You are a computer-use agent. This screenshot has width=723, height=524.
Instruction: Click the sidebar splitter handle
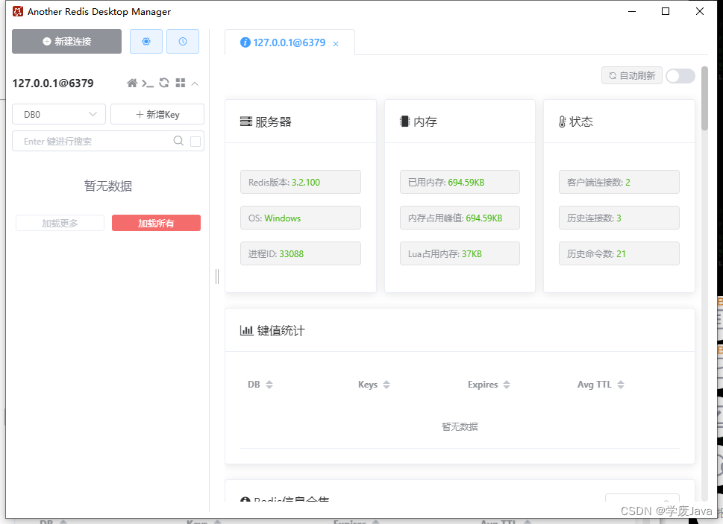217,277
